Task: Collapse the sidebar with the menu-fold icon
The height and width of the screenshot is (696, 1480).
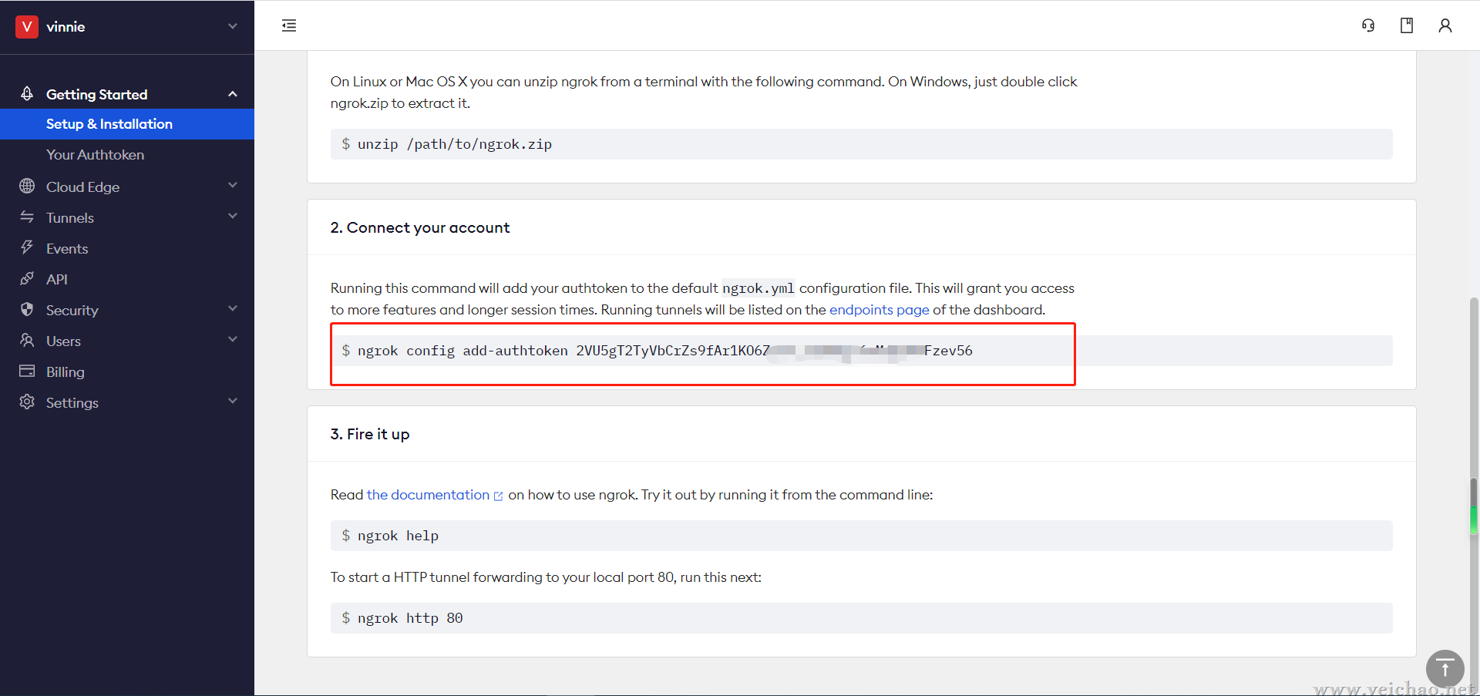Action: click(289, 25)
